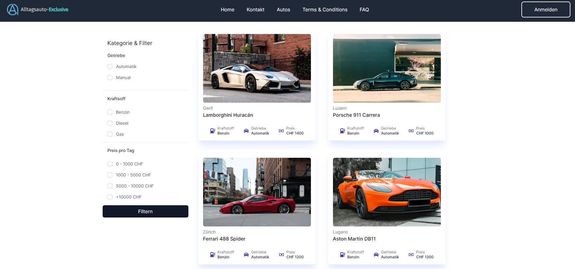The height and width of the screenshot is (269, 575).
Task: Click the price money icon on Porsche card
Action: pos(411,131)
